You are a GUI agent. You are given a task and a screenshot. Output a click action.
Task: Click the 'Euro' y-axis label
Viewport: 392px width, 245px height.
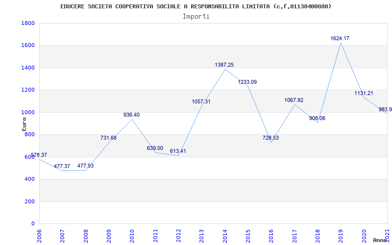[24, 124]
